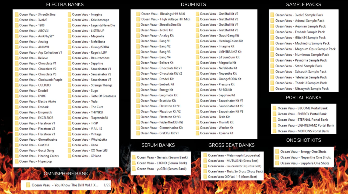
Task: Select Ocean Veau - Sauceinator V2 bank
Action: click(92, 74)
